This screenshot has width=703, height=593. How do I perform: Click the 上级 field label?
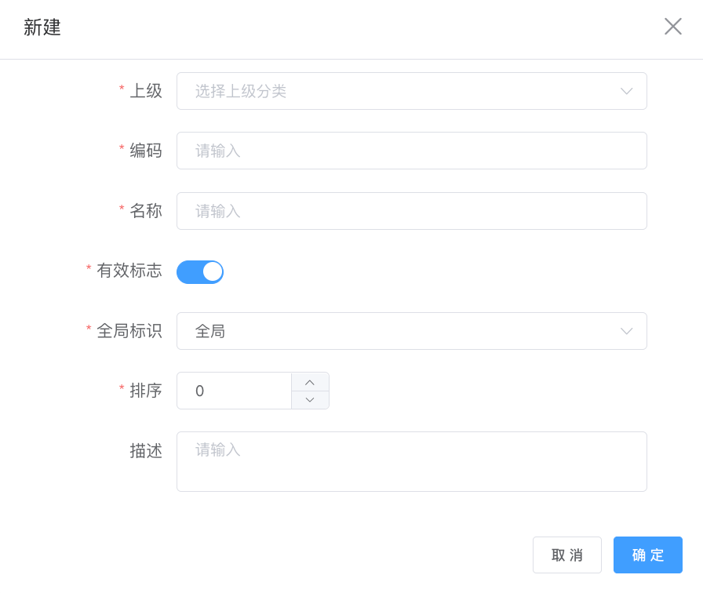[145, 91]
